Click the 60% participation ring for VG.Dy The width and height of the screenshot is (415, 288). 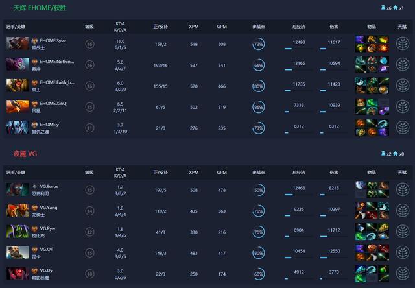pyautogui.click(x=258, y=274)
